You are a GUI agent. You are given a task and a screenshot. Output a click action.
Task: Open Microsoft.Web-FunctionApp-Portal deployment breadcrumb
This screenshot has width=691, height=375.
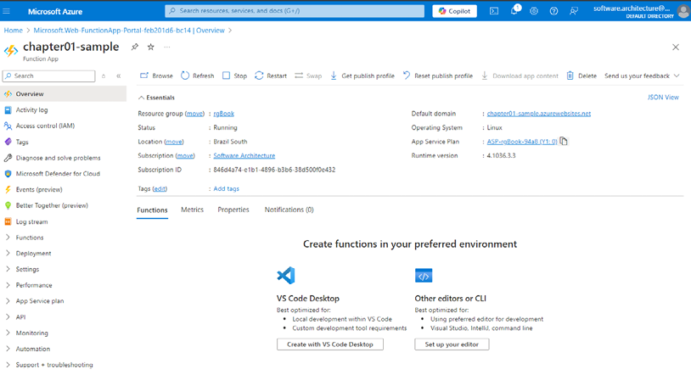click(129, 31)
